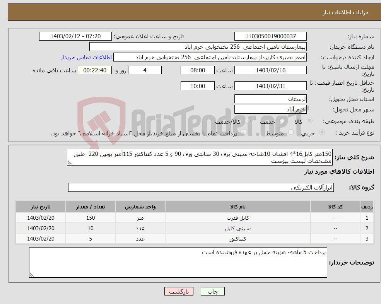The image size is (381, 304).
Task: Click quantity 10 in the سینی کابل row
Action: tap(91, 229)
